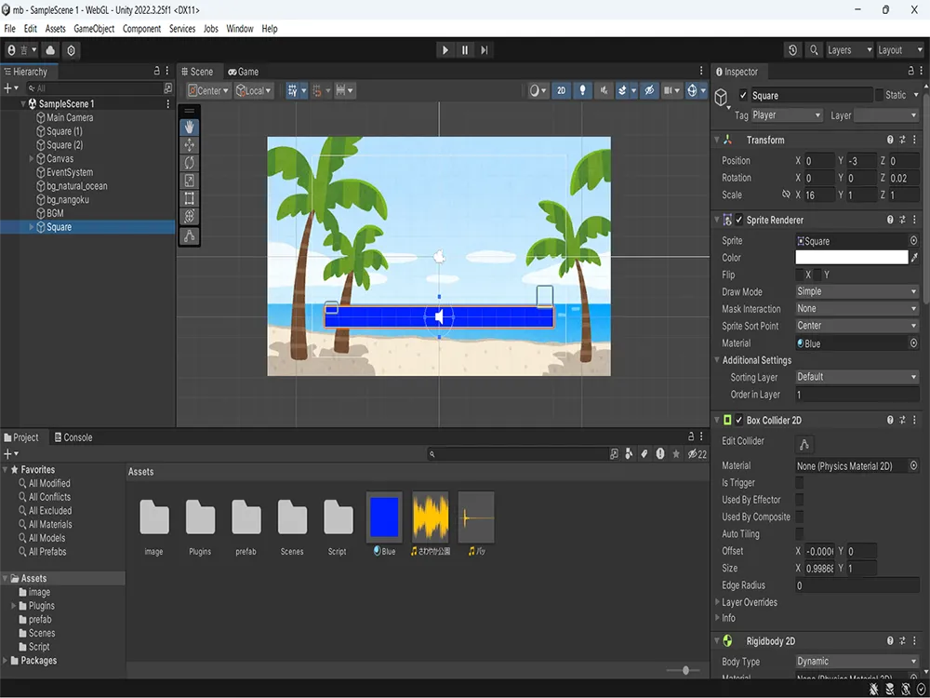The image size is (930, 698).
Task: Toggle scene lighting bulb icon
Action: click(x=582, y=91)
